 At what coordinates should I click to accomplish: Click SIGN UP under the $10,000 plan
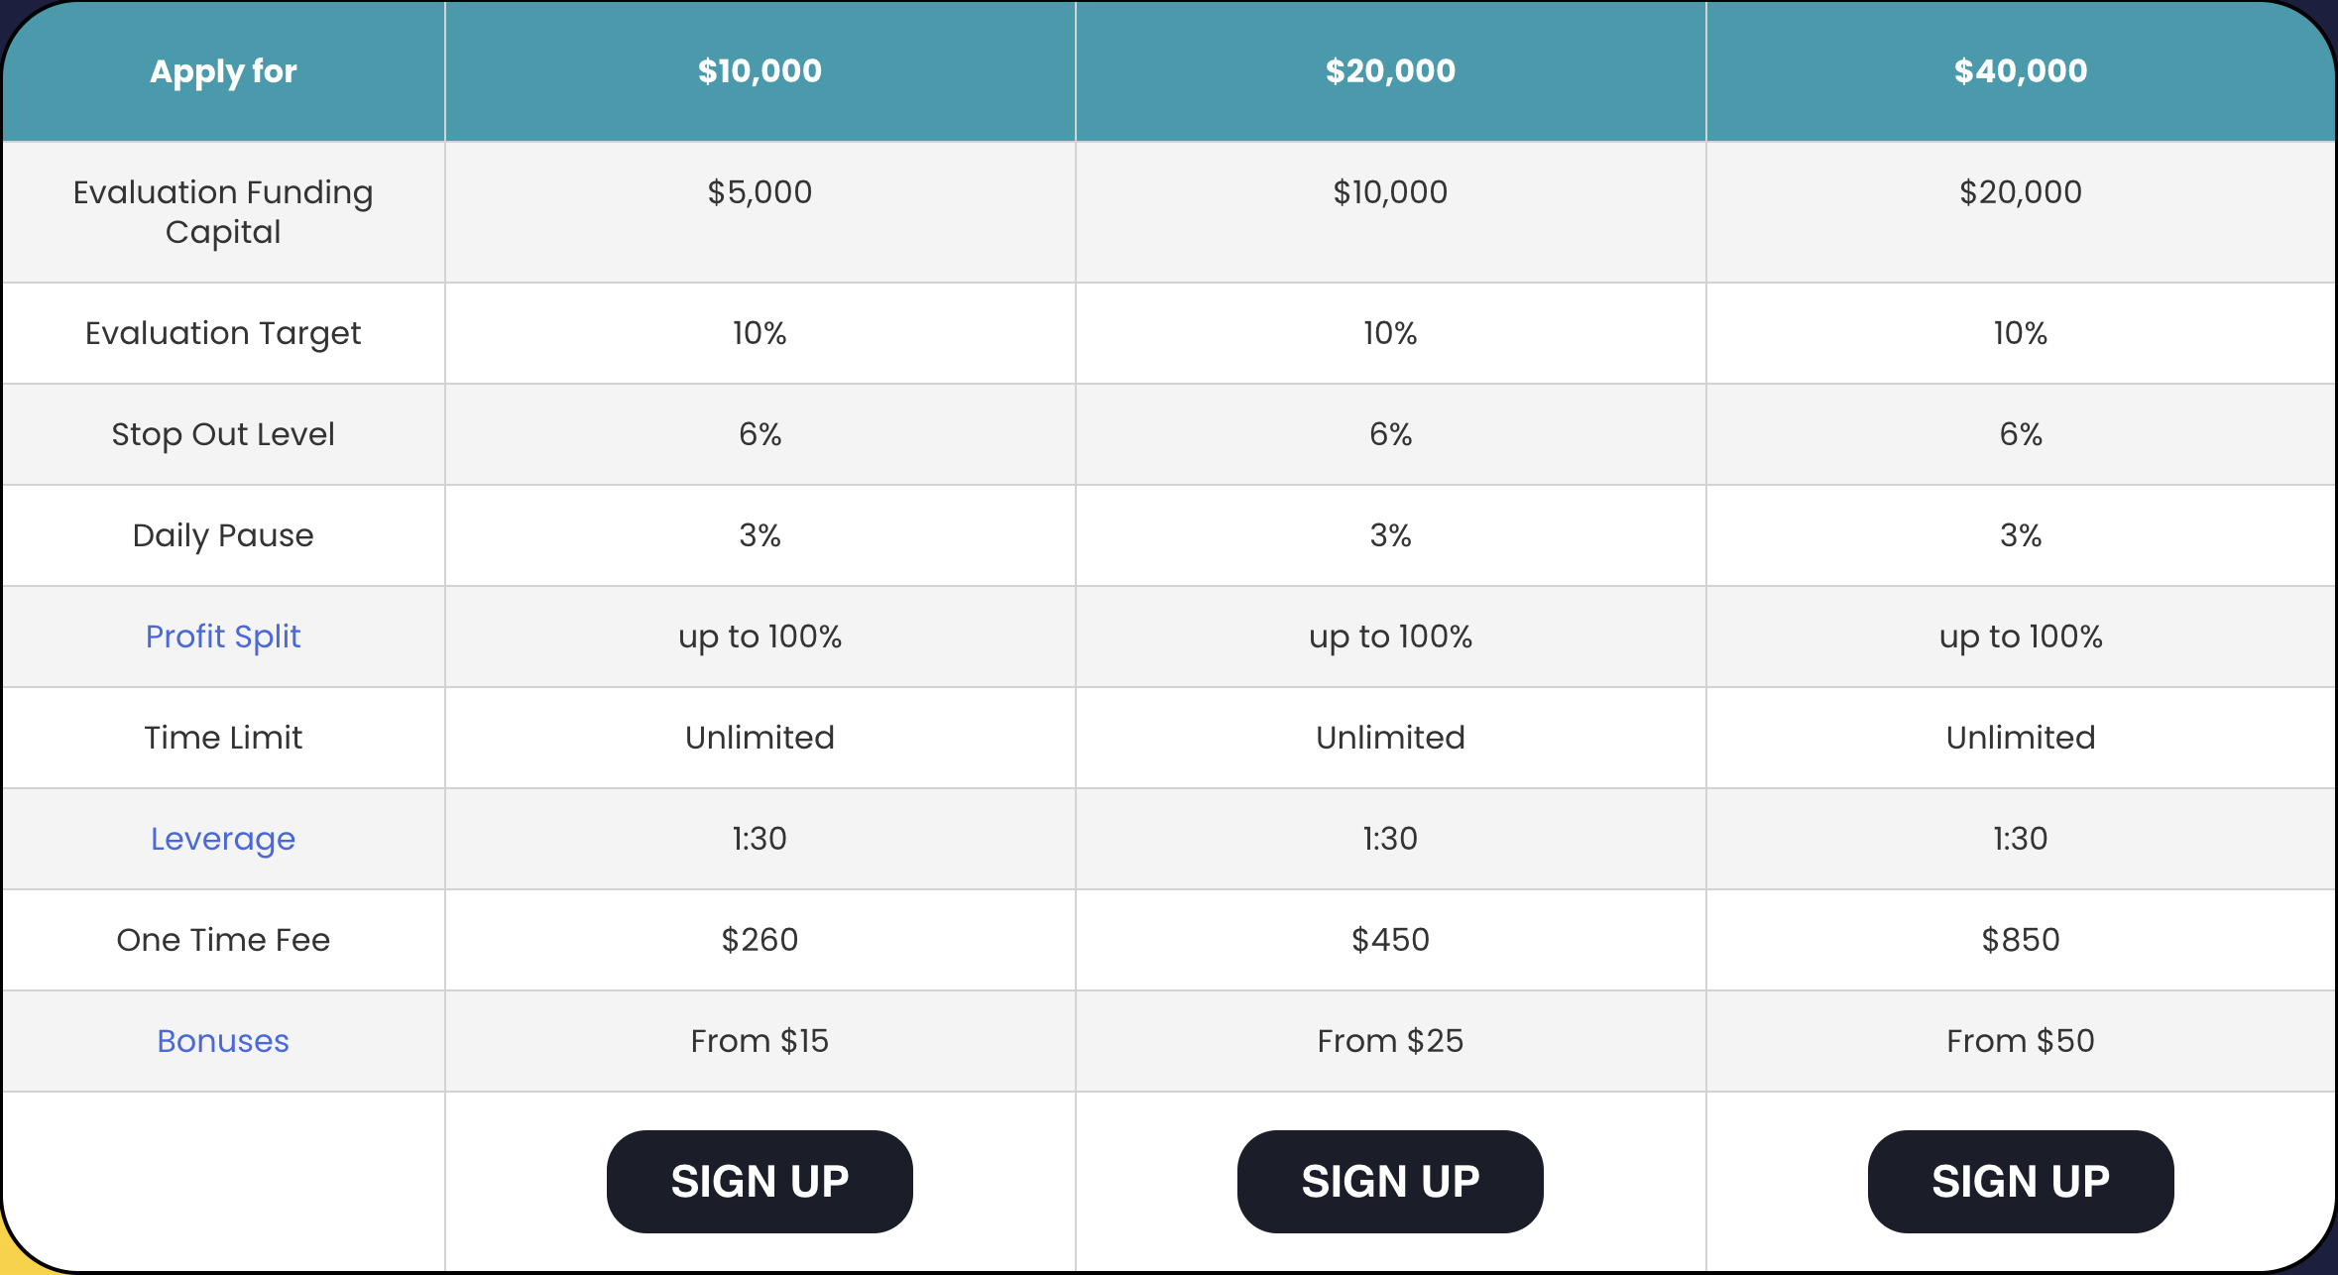pos(760,1181)
